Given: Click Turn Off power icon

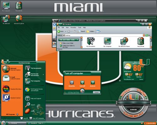Looking at the screenshot, I should (82, 82).
